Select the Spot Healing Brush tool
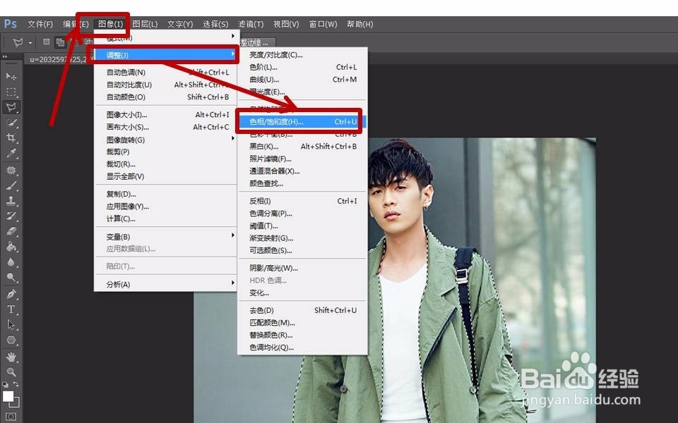This screenshot has width=678, height=423. (x=11, y=170)
